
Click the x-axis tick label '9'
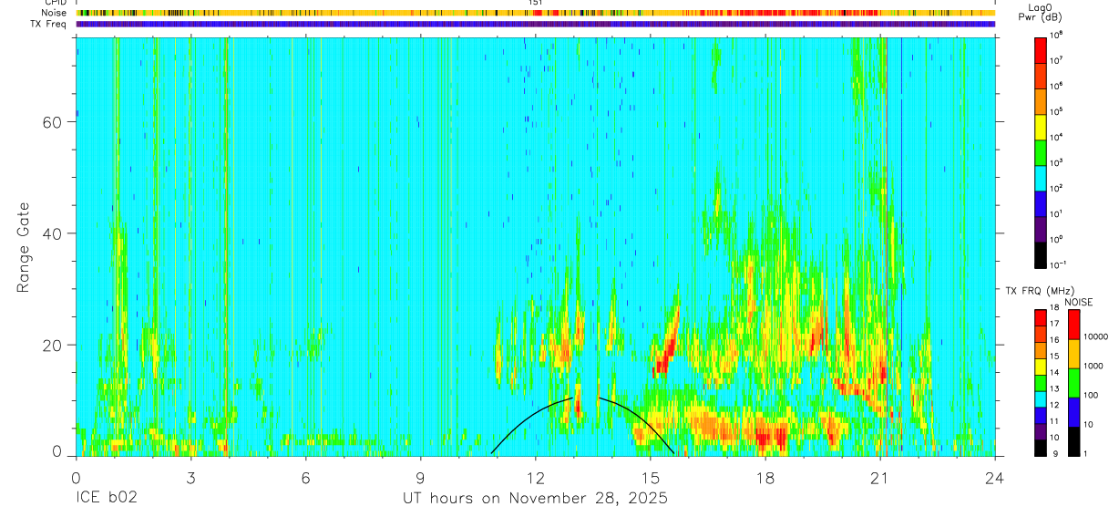click(x=420, y=477)
